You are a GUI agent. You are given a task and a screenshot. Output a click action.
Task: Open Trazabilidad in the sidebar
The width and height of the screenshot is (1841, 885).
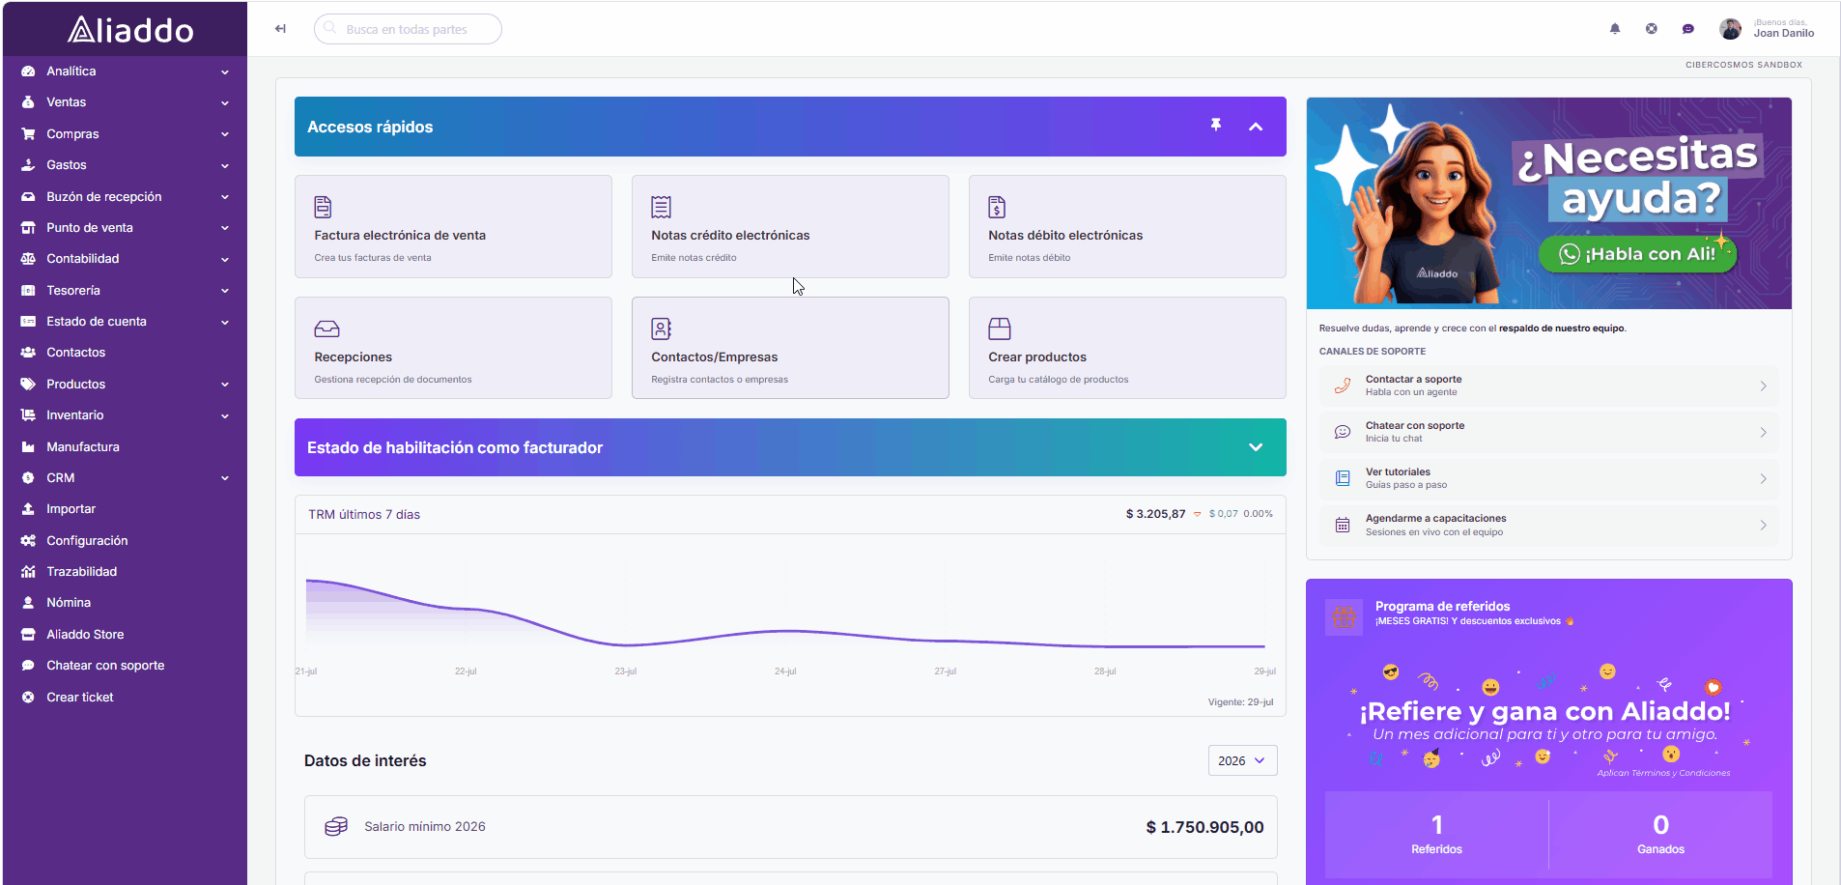[x=126, y=572]
